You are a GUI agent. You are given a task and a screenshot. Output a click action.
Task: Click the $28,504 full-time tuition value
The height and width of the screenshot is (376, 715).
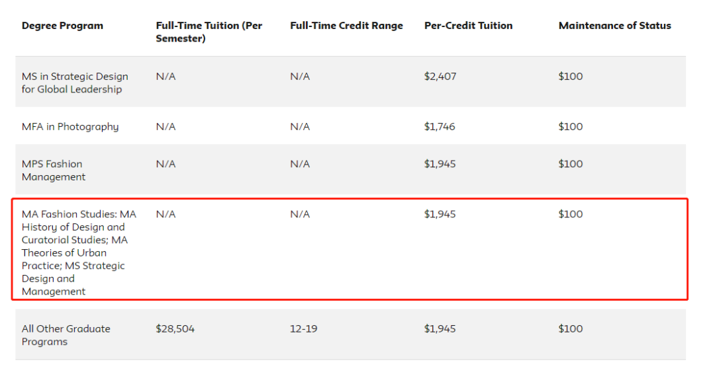175,329
